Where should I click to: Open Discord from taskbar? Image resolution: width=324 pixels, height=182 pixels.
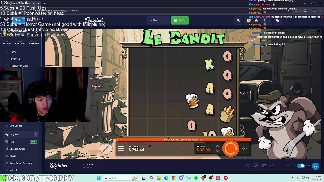pos(181,178)
